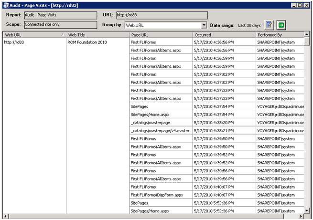
Task: Sort by the Occurred column header
Action: (x=224, y=35)
